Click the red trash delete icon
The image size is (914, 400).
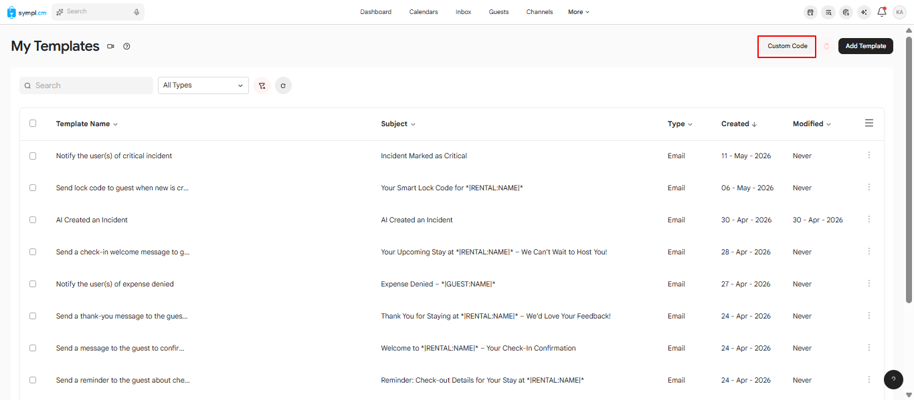coord(827,46)
